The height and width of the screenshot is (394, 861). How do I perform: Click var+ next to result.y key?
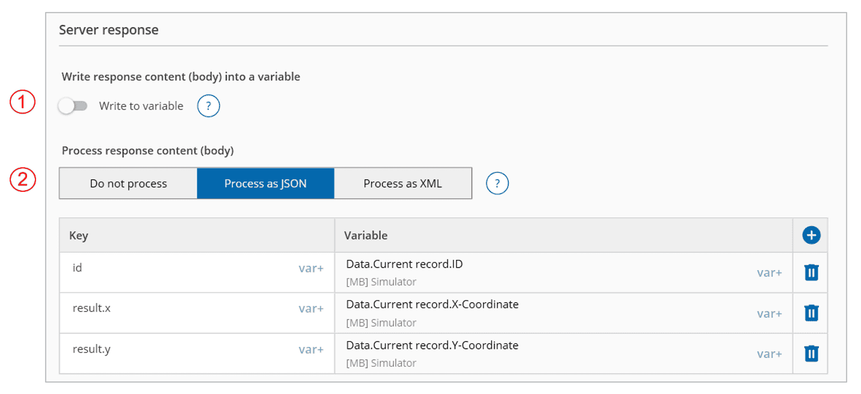point(311,349)
